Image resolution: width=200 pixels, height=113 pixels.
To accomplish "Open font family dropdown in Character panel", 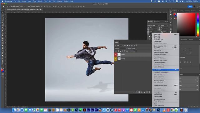I will [x=153, y=25].
